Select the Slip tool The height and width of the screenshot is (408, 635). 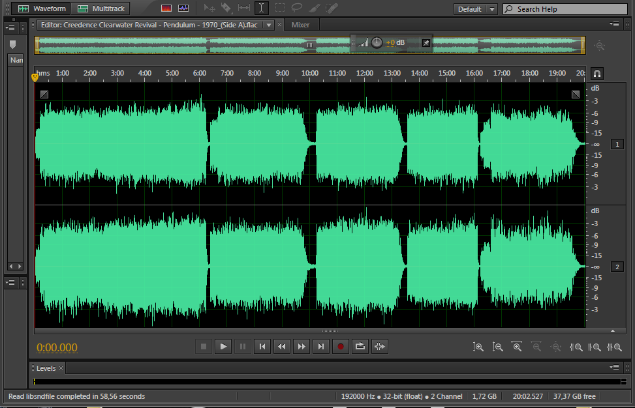pos(244,8)
